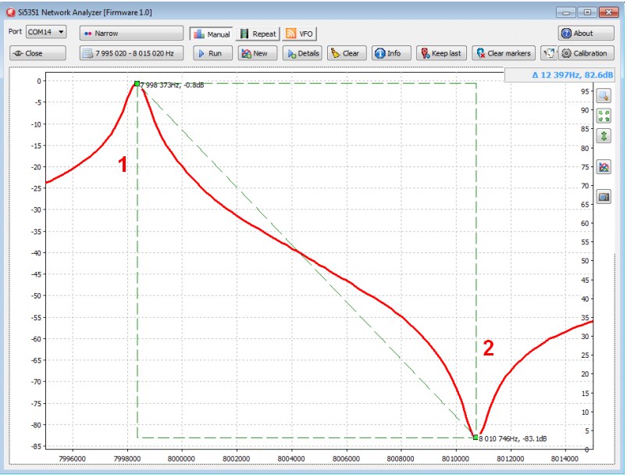The width and height of the screenshot is (627, 475).
Task: Select marker at 7 998 373Hz peak
Action: coord(137,84)
